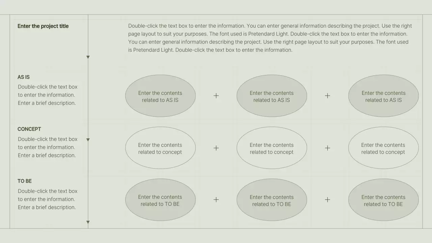Select the plus sign between middle and right concept ellipses
Image resolution: width=432 pixels, height=243 pixels.
[327, 148]
